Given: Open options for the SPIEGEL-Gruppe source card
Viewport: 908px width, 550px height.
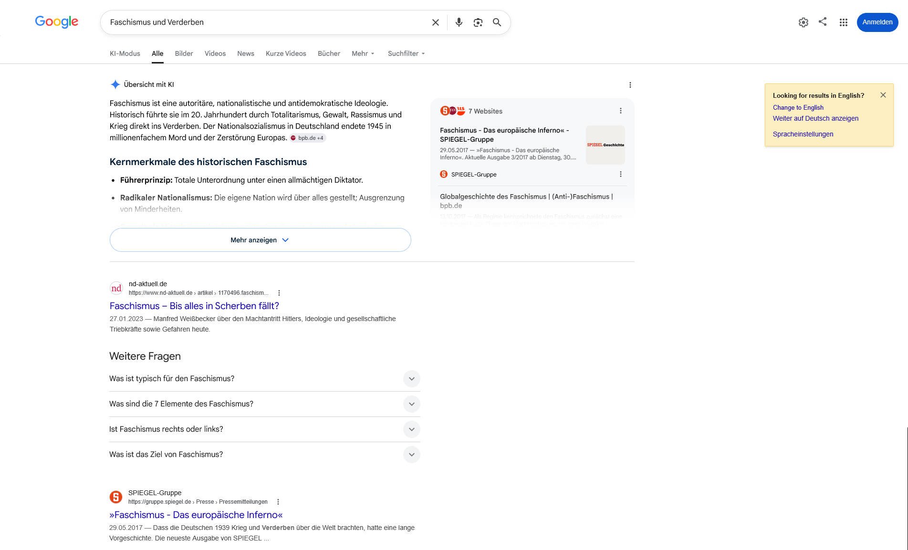Looking at the screenshot, I should 621,174.
